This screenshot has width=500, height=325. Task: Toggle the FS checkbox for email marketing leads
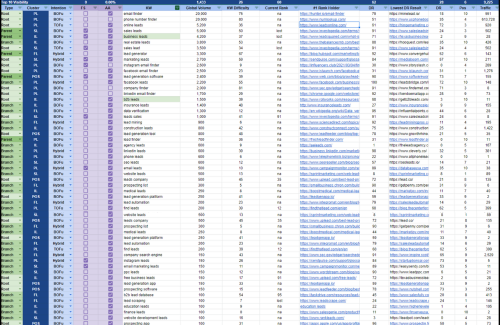(x=85, y=266)
